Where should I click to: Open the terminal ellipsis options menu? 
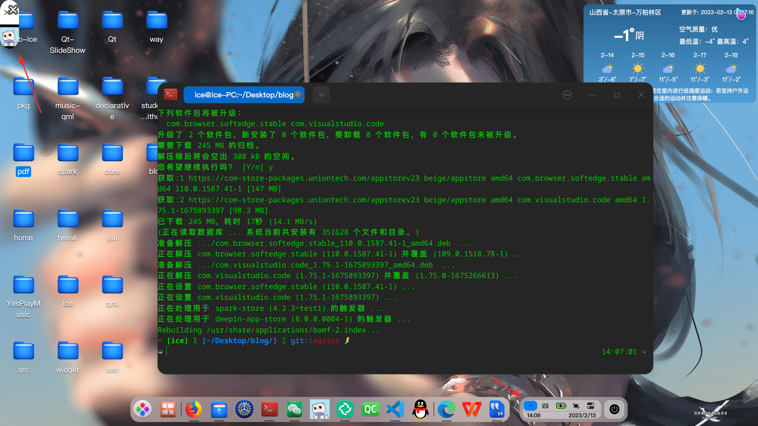tap(567, 95)
